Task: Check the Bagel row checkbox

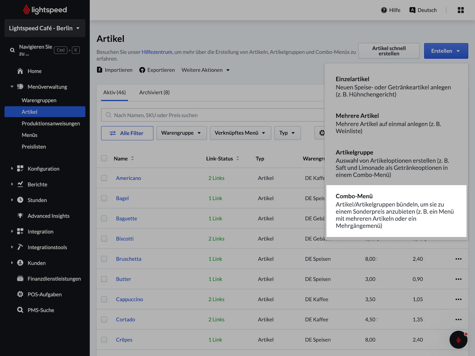Action: 104,198
